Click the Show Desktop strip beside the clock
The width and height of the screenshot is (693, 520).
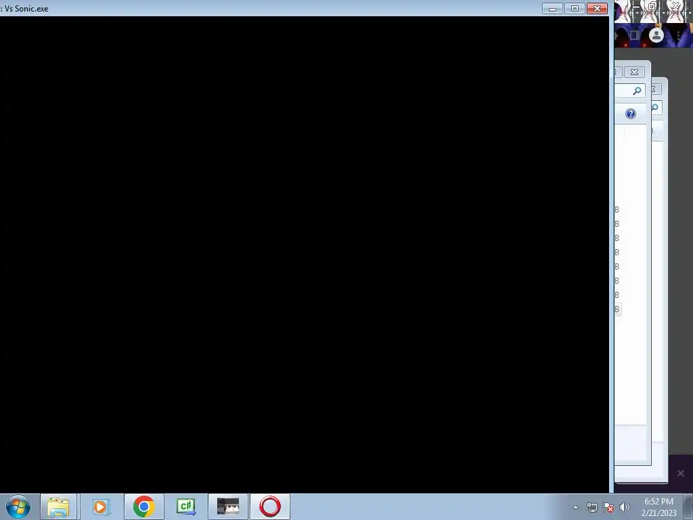click(x=688, y=506)
